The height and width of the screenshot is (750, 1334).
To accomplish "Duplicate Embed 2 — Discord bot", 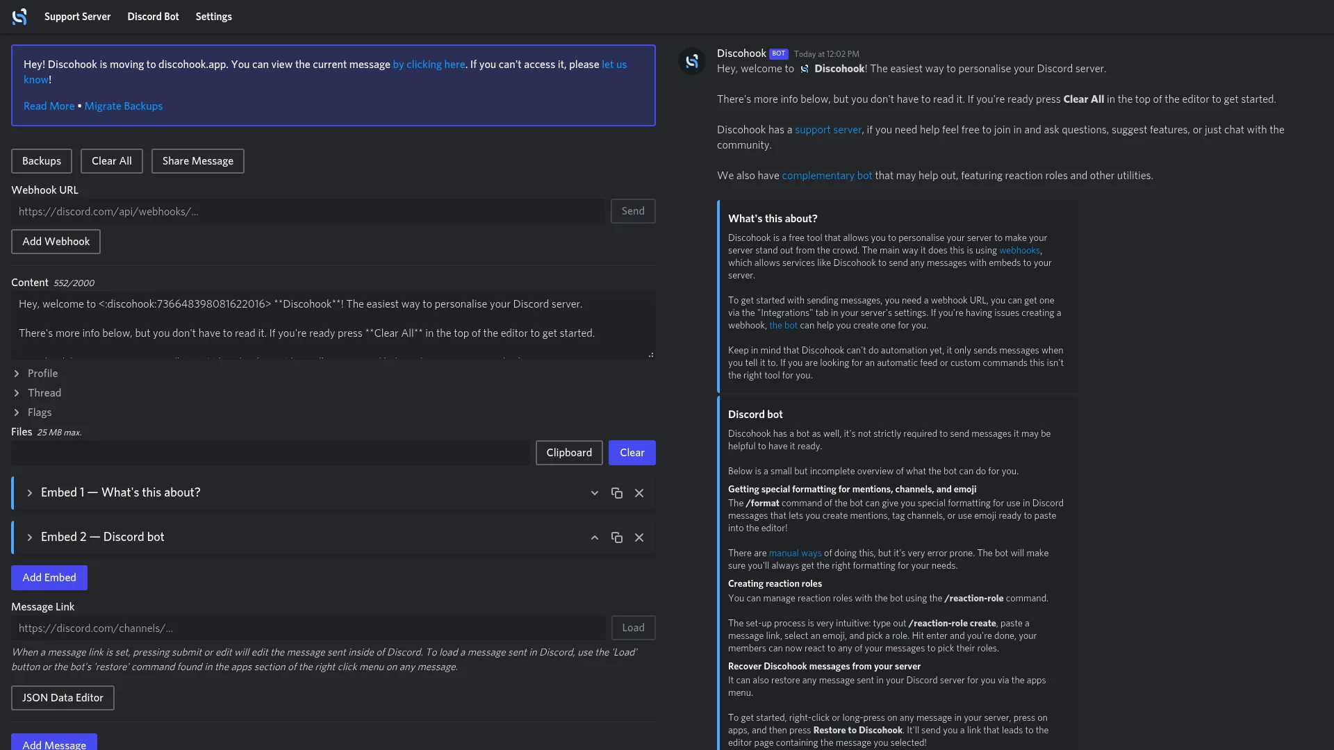I will [617, 537].
